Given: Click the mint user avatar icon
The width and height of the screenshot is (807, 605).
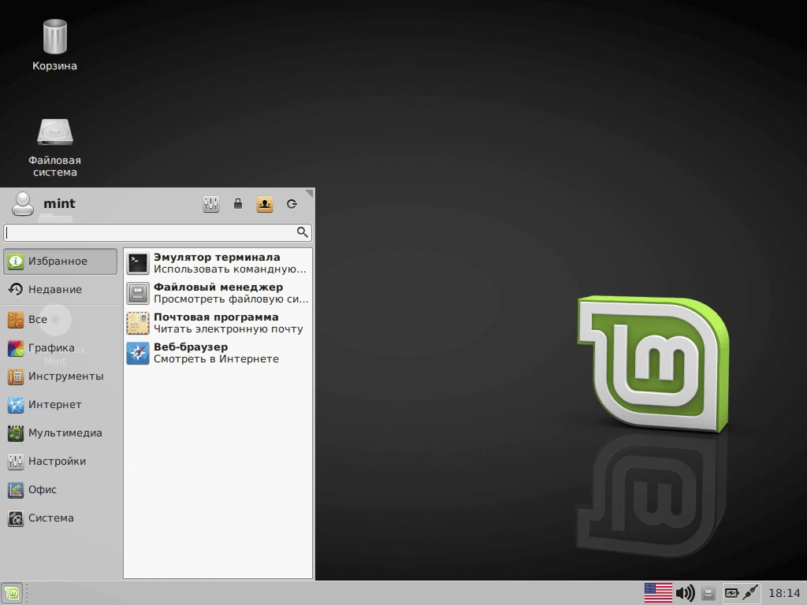Looking at the screenshot, I should [x=23, y=204].
